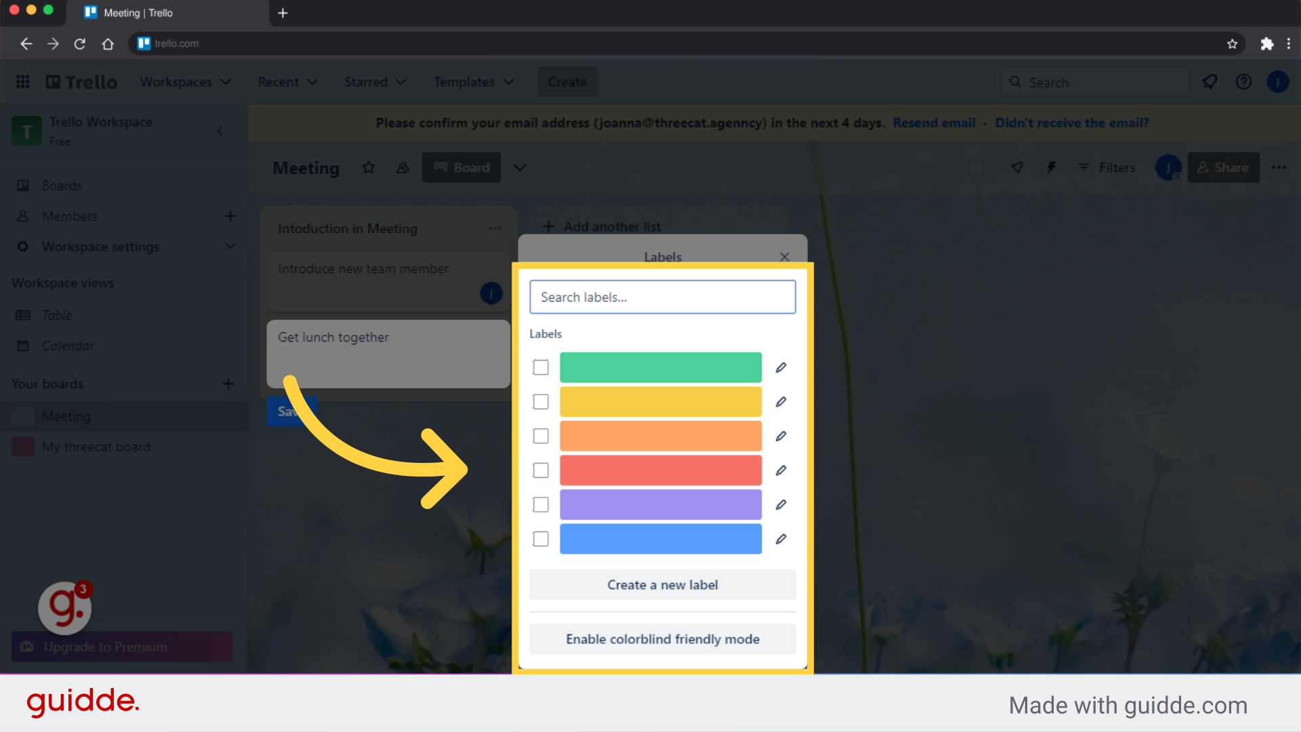Open the Trello apps grid icon
The image size is (1301, 732).
22,81
